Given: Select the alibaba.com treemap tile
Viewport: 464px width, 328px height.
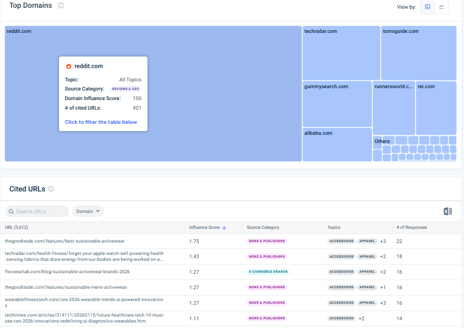Looking at the screenshot, I should 337,144.
